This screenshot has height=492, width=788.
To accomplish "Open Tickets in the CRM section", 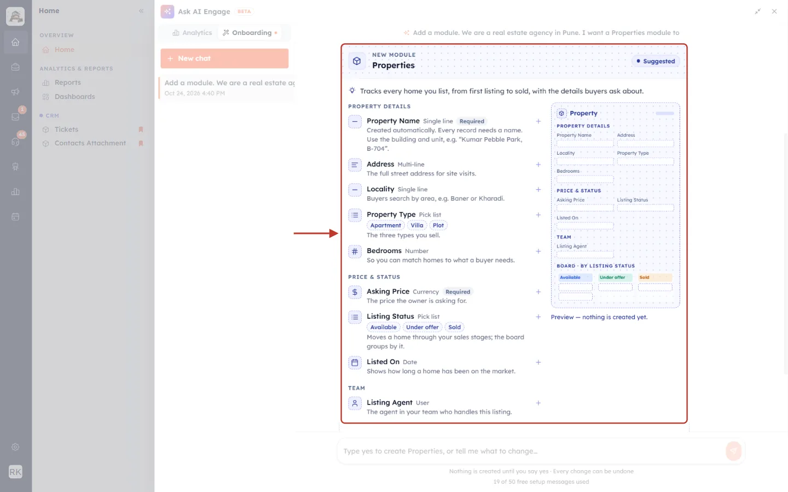I will pyautogui.click(x=67, y=130).
